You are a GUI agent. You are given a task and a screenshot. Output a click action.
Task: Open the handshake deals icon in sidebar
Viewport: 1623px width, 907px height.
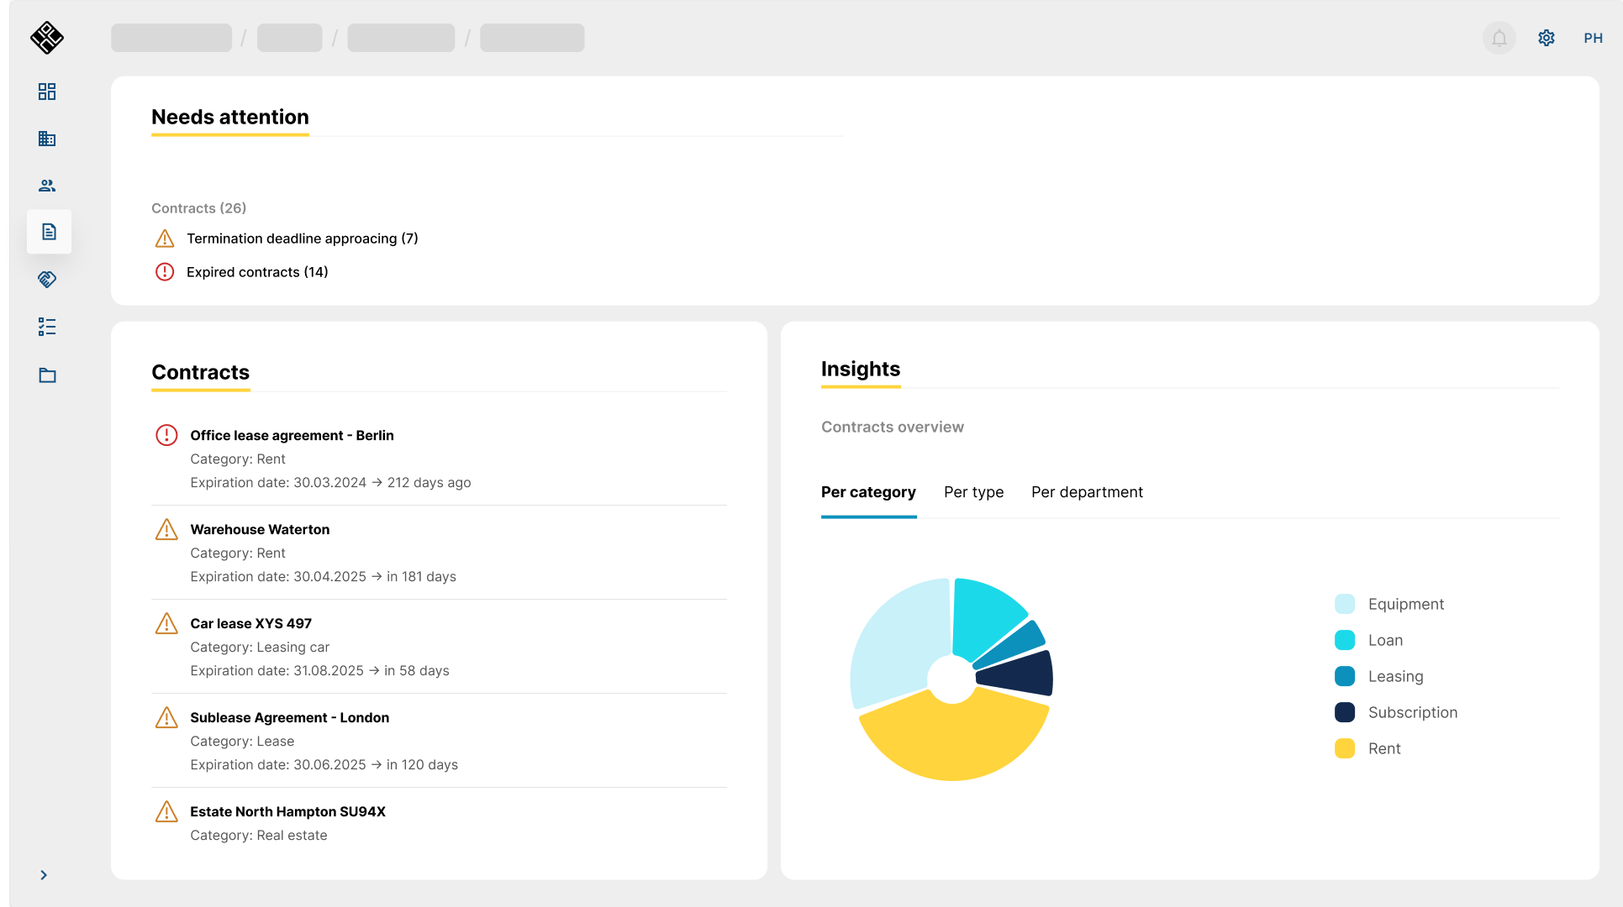pyautogui.click(x=47, y=280)
